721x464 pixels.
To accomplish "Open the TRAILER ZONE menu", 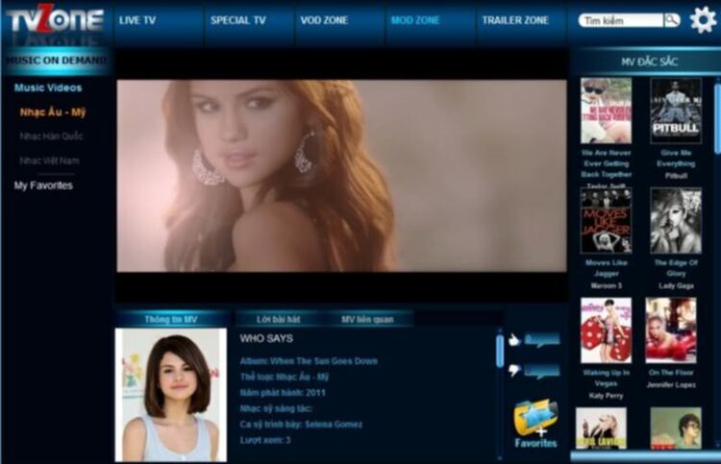I will click(515, 20).
